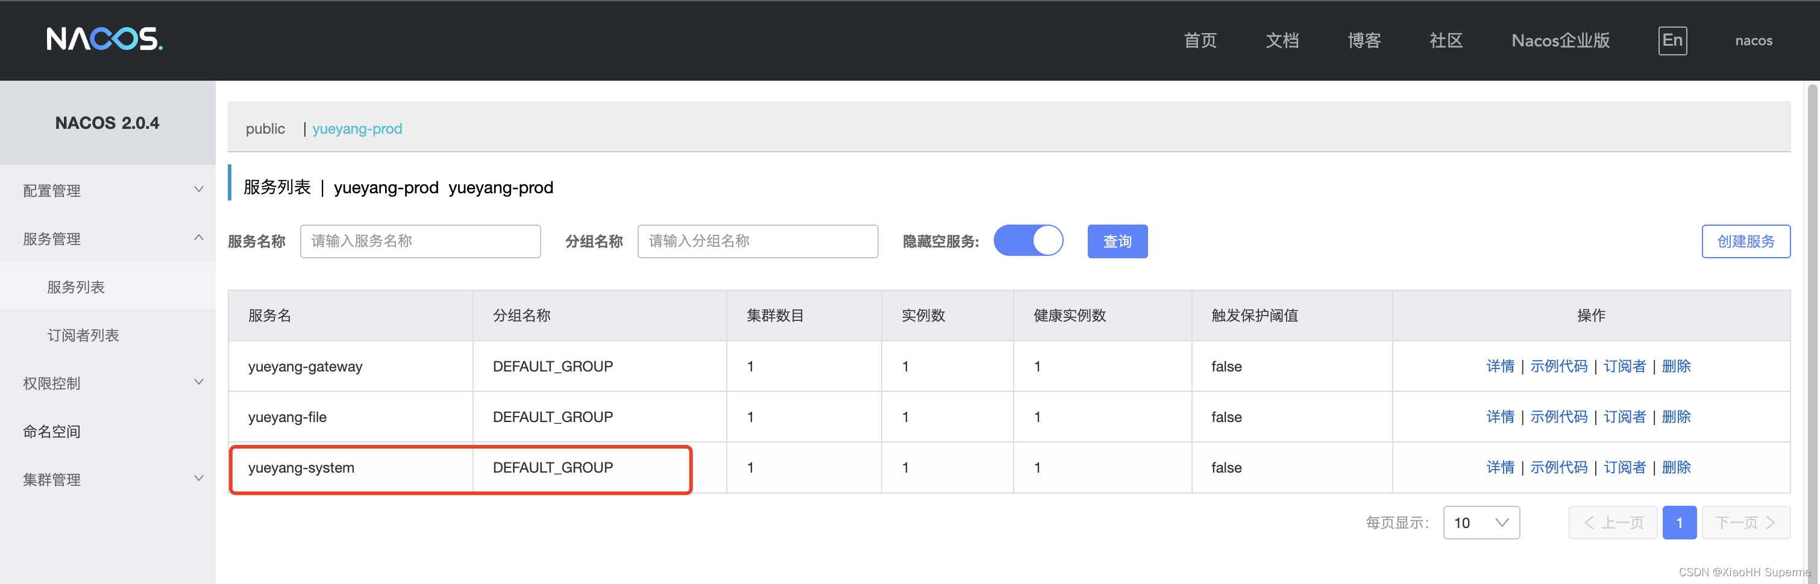This screenshot has width=1820, height=584.
Task: Open 订阅者 for yueyang-system
Action: [x=1624, y=467]
